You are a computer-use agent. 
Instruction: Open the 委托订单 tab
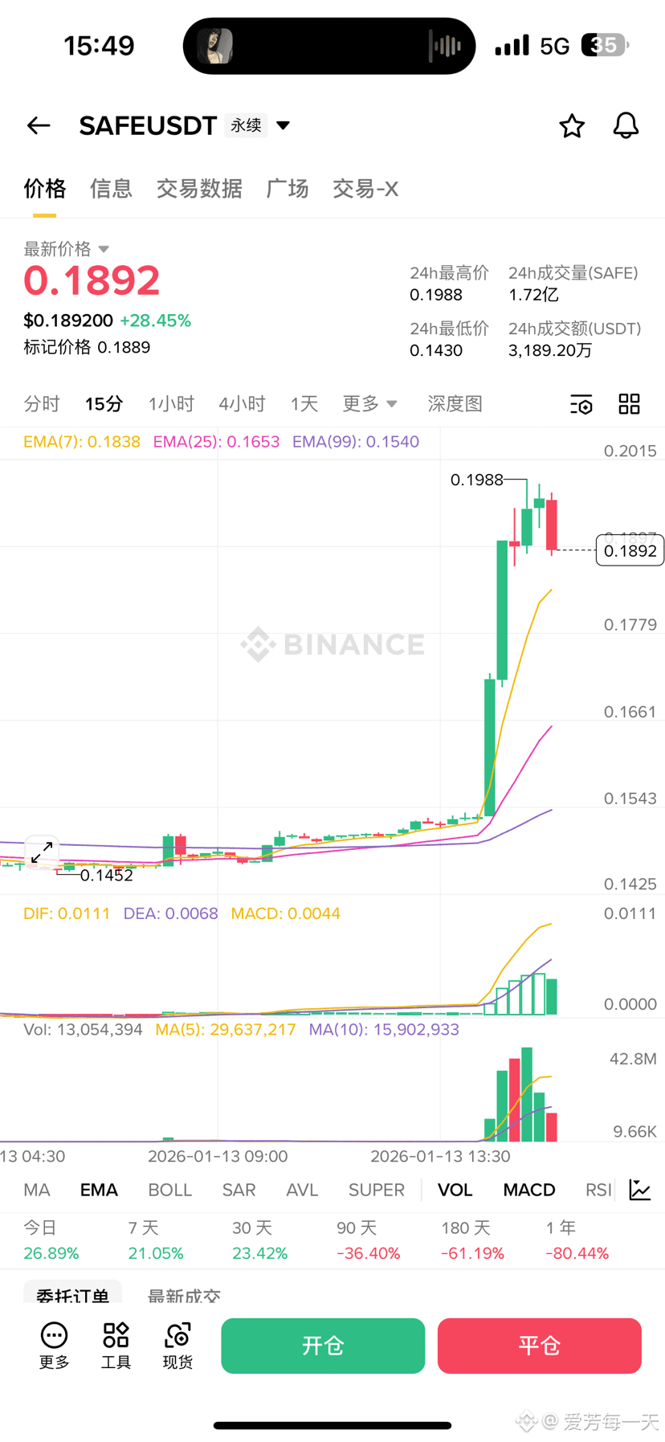pos(72,1293)
